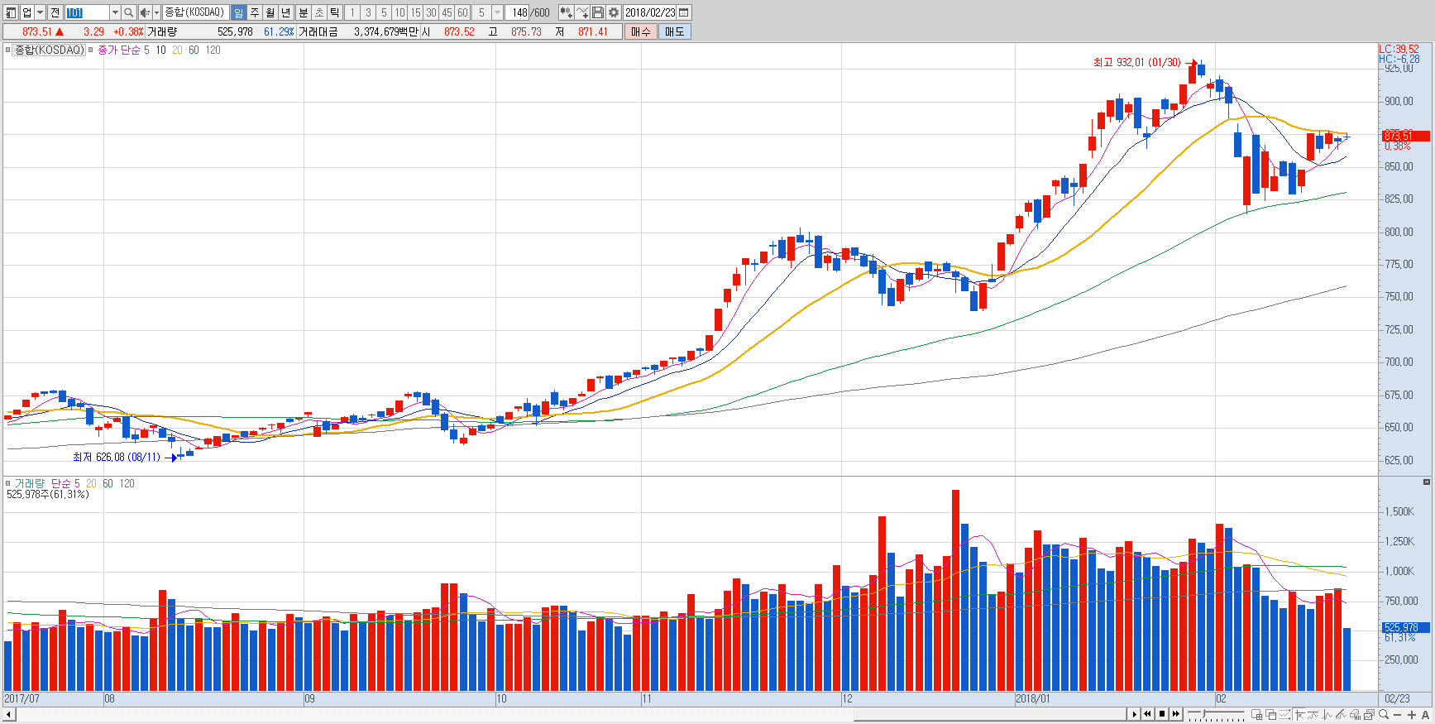Click the bottom-right zoom magnifier icon
The width and height of the screenshot is (1435, 724).
[x=1384, y=715]
